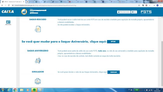The image size is (163, 92).
Task: Click the FGTS logo in header
Action: [x=146, y=12]
